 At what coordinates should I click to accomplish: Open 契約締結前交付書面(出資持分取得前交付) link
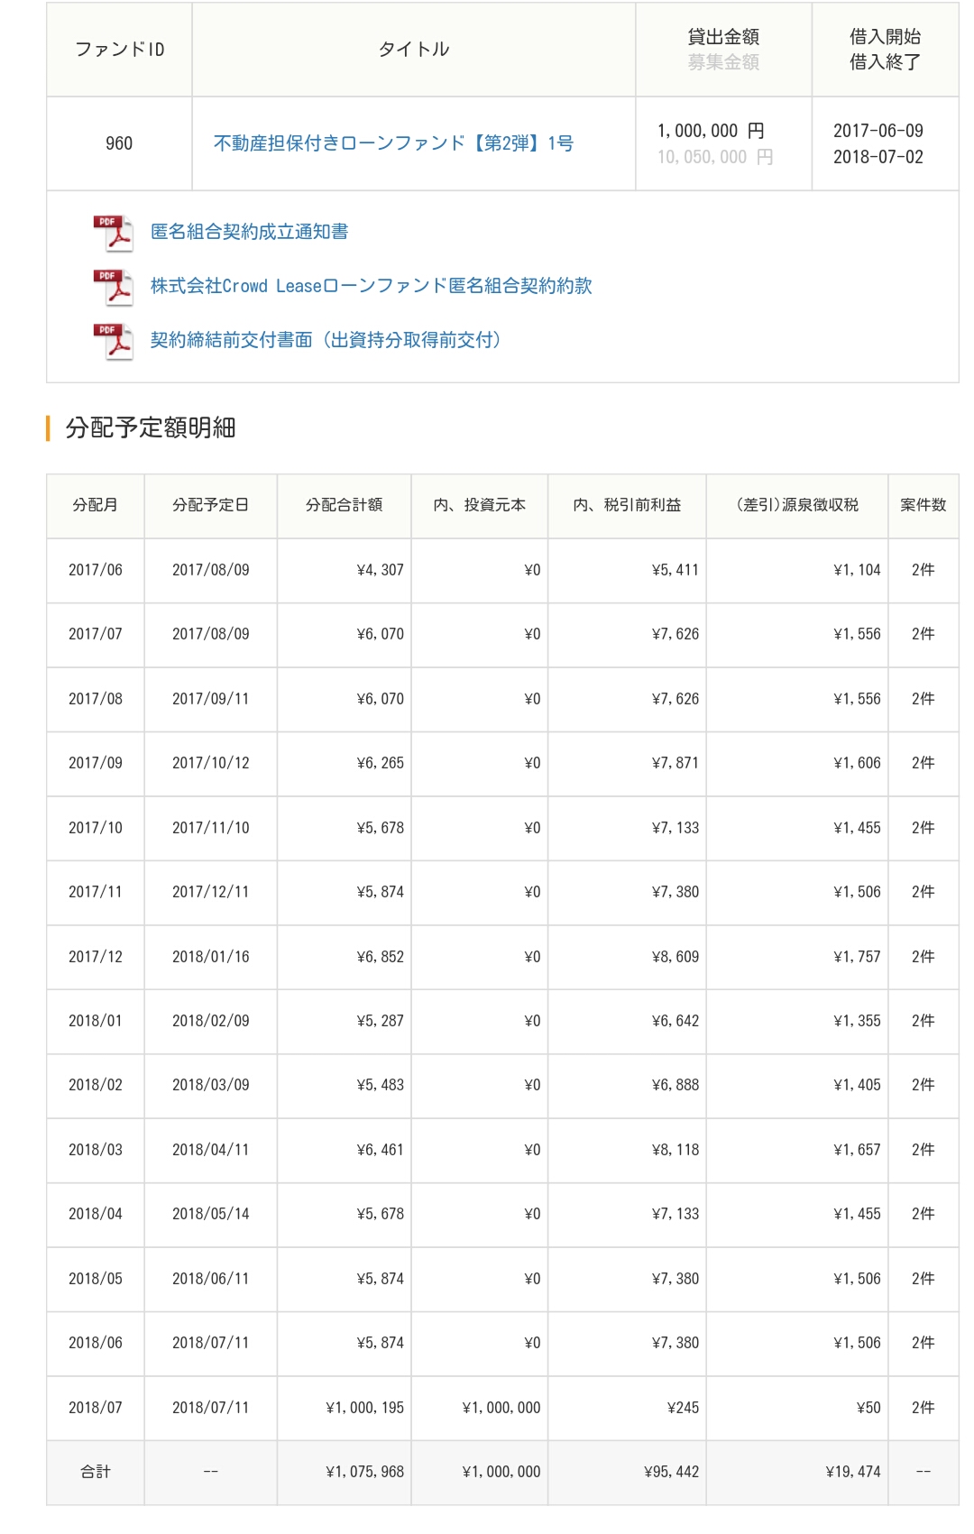pyautogui.click(x=326, y=340)
